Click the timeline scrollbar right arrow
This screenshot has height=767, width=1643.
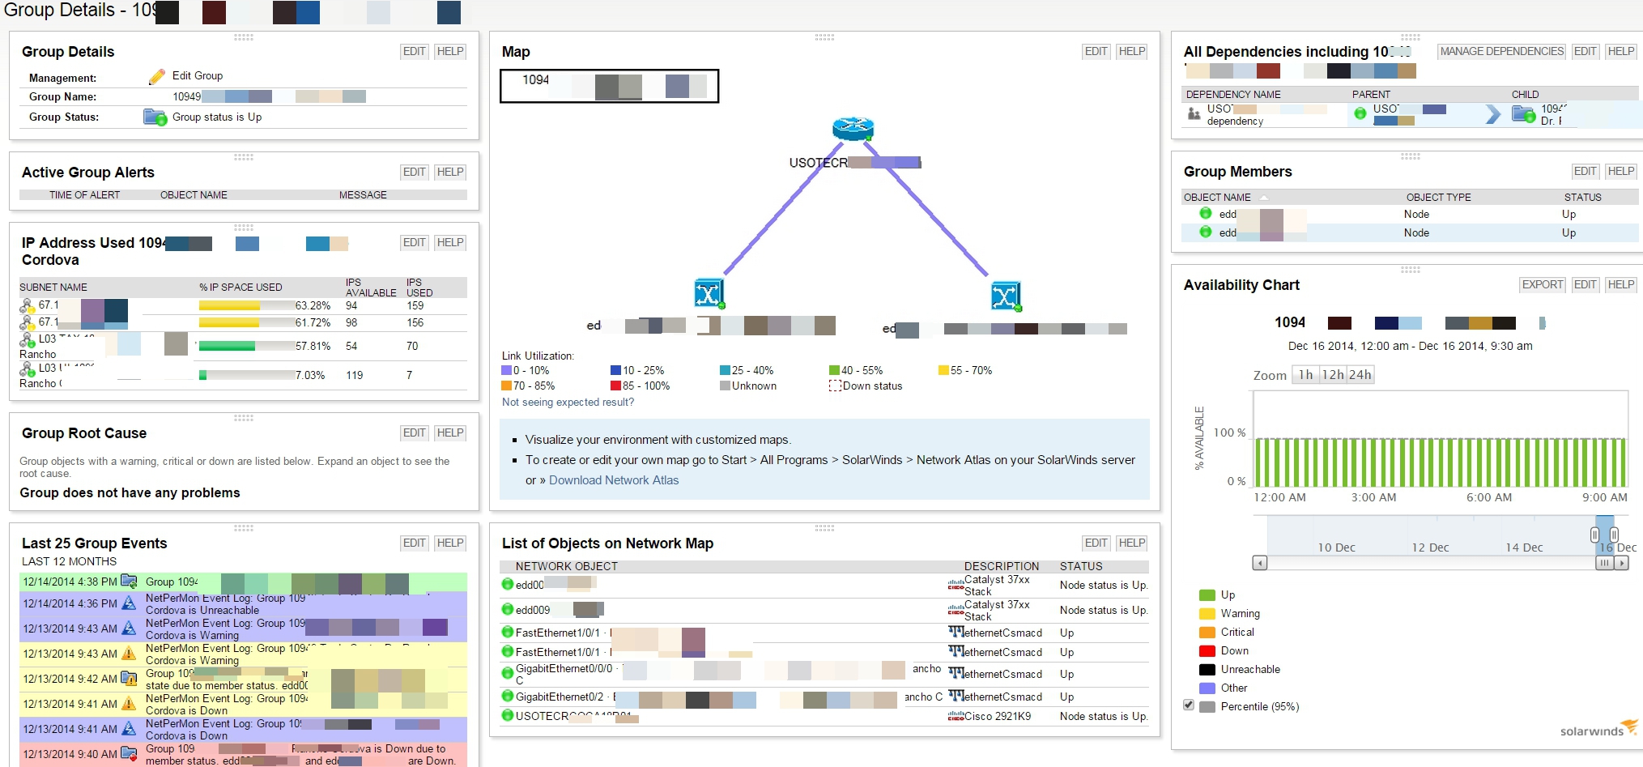[x=1621, y=562]
